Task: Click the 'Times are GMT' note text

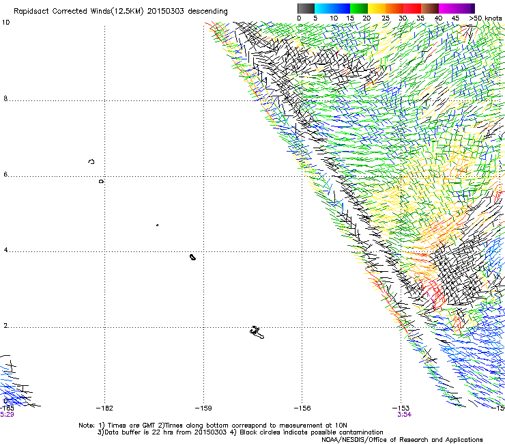Action: click(132, 426)
